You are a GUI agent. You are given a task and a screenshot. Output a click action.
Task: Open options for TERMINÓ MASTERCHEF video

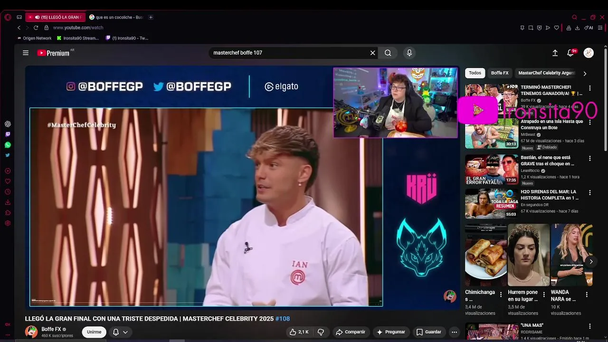pyautogui.click(x=590, y=88)
